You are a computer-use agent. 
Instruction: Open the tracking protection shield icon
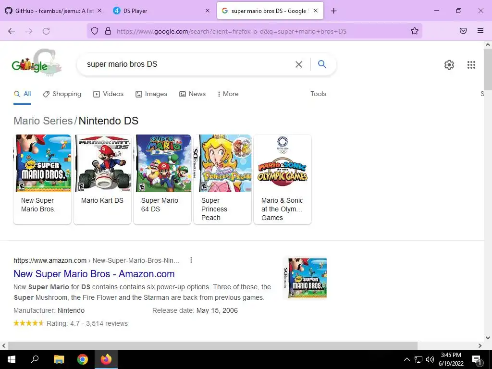[x=95, y=31]
